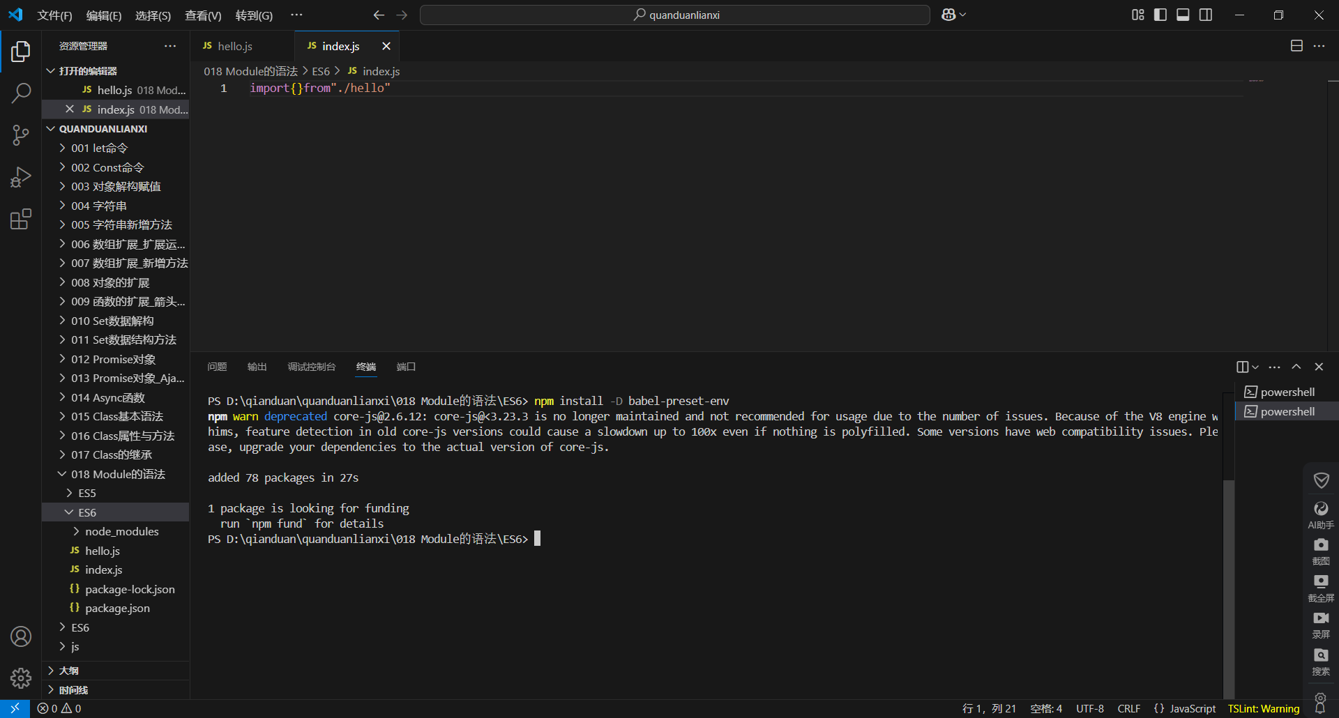Expand the 012 Promise对象 folder
1339x718 pixels.
coord(116,360)
